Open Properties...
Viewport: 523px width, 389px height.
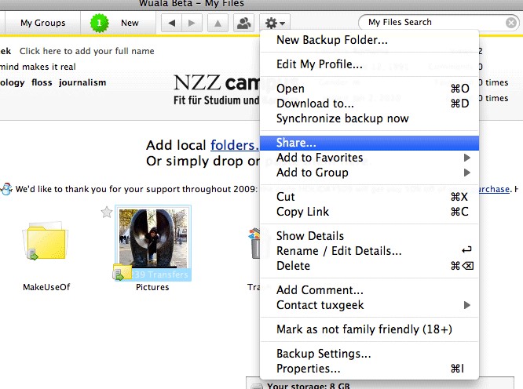point(369,369)
